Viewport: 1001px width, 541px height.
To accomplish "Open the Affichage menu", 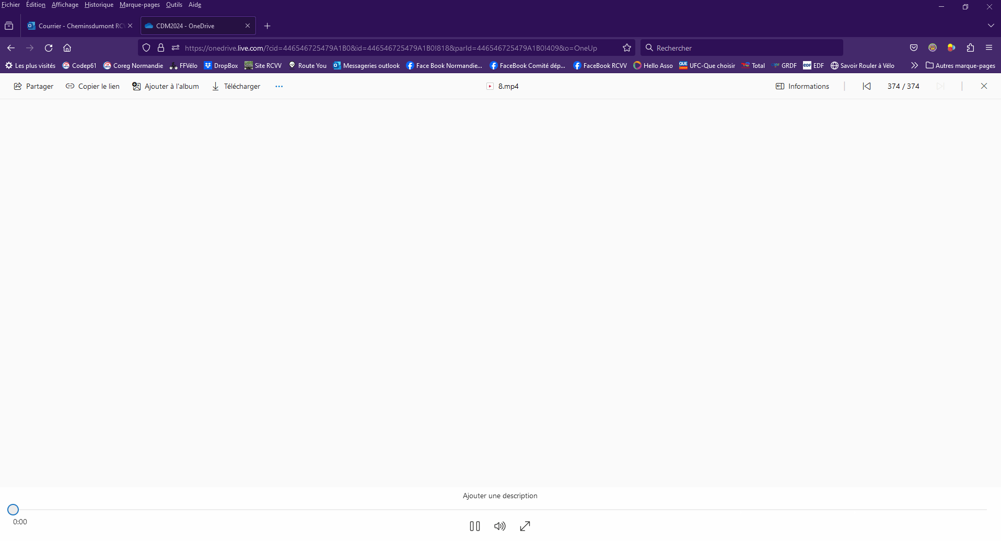I will (x=65, y=5).
